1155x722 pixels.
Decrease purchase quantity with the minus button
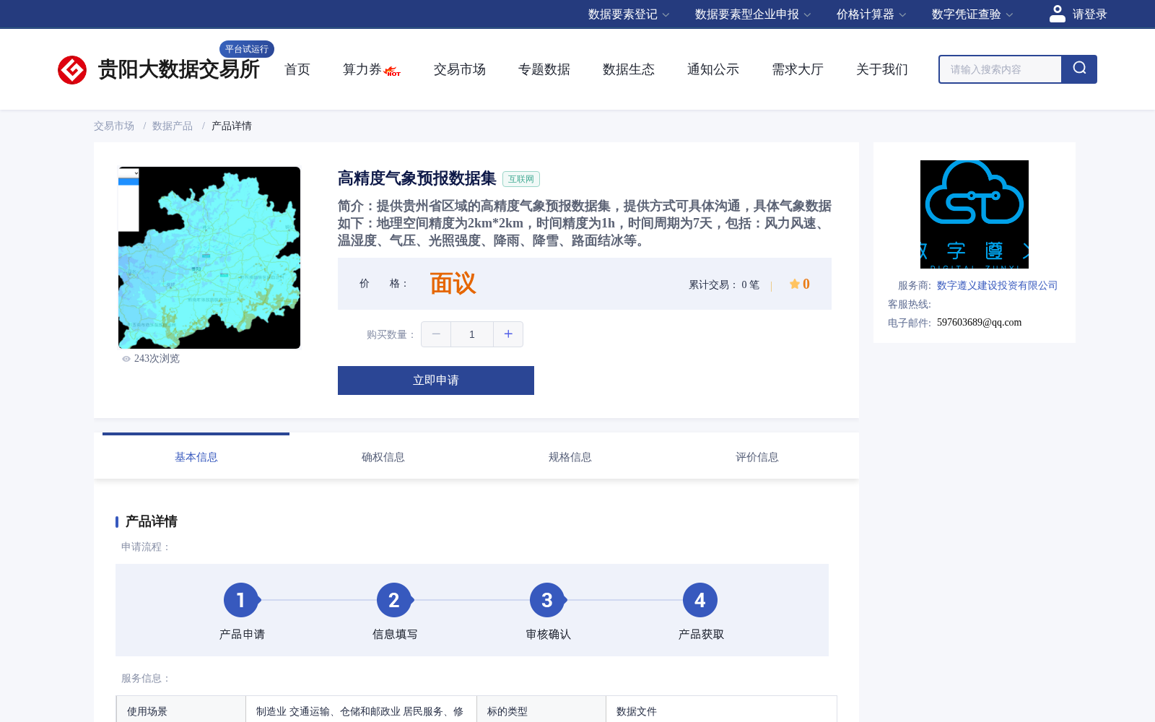(436, 334)
